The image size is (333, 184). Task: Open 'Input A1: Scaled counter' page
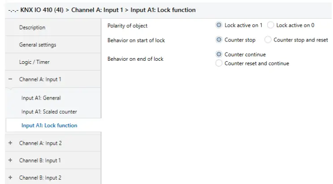click(x=49, y=112)
